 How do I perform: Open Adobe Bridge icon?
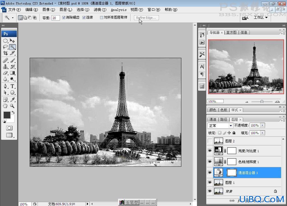(x=245, y=18)
